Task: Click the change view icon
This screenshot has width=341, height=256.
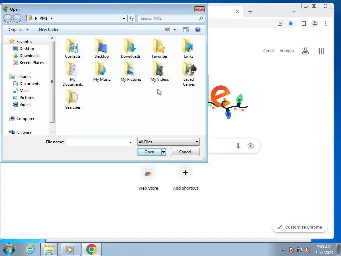Action: pyautogui.click(x=167, y=30)
